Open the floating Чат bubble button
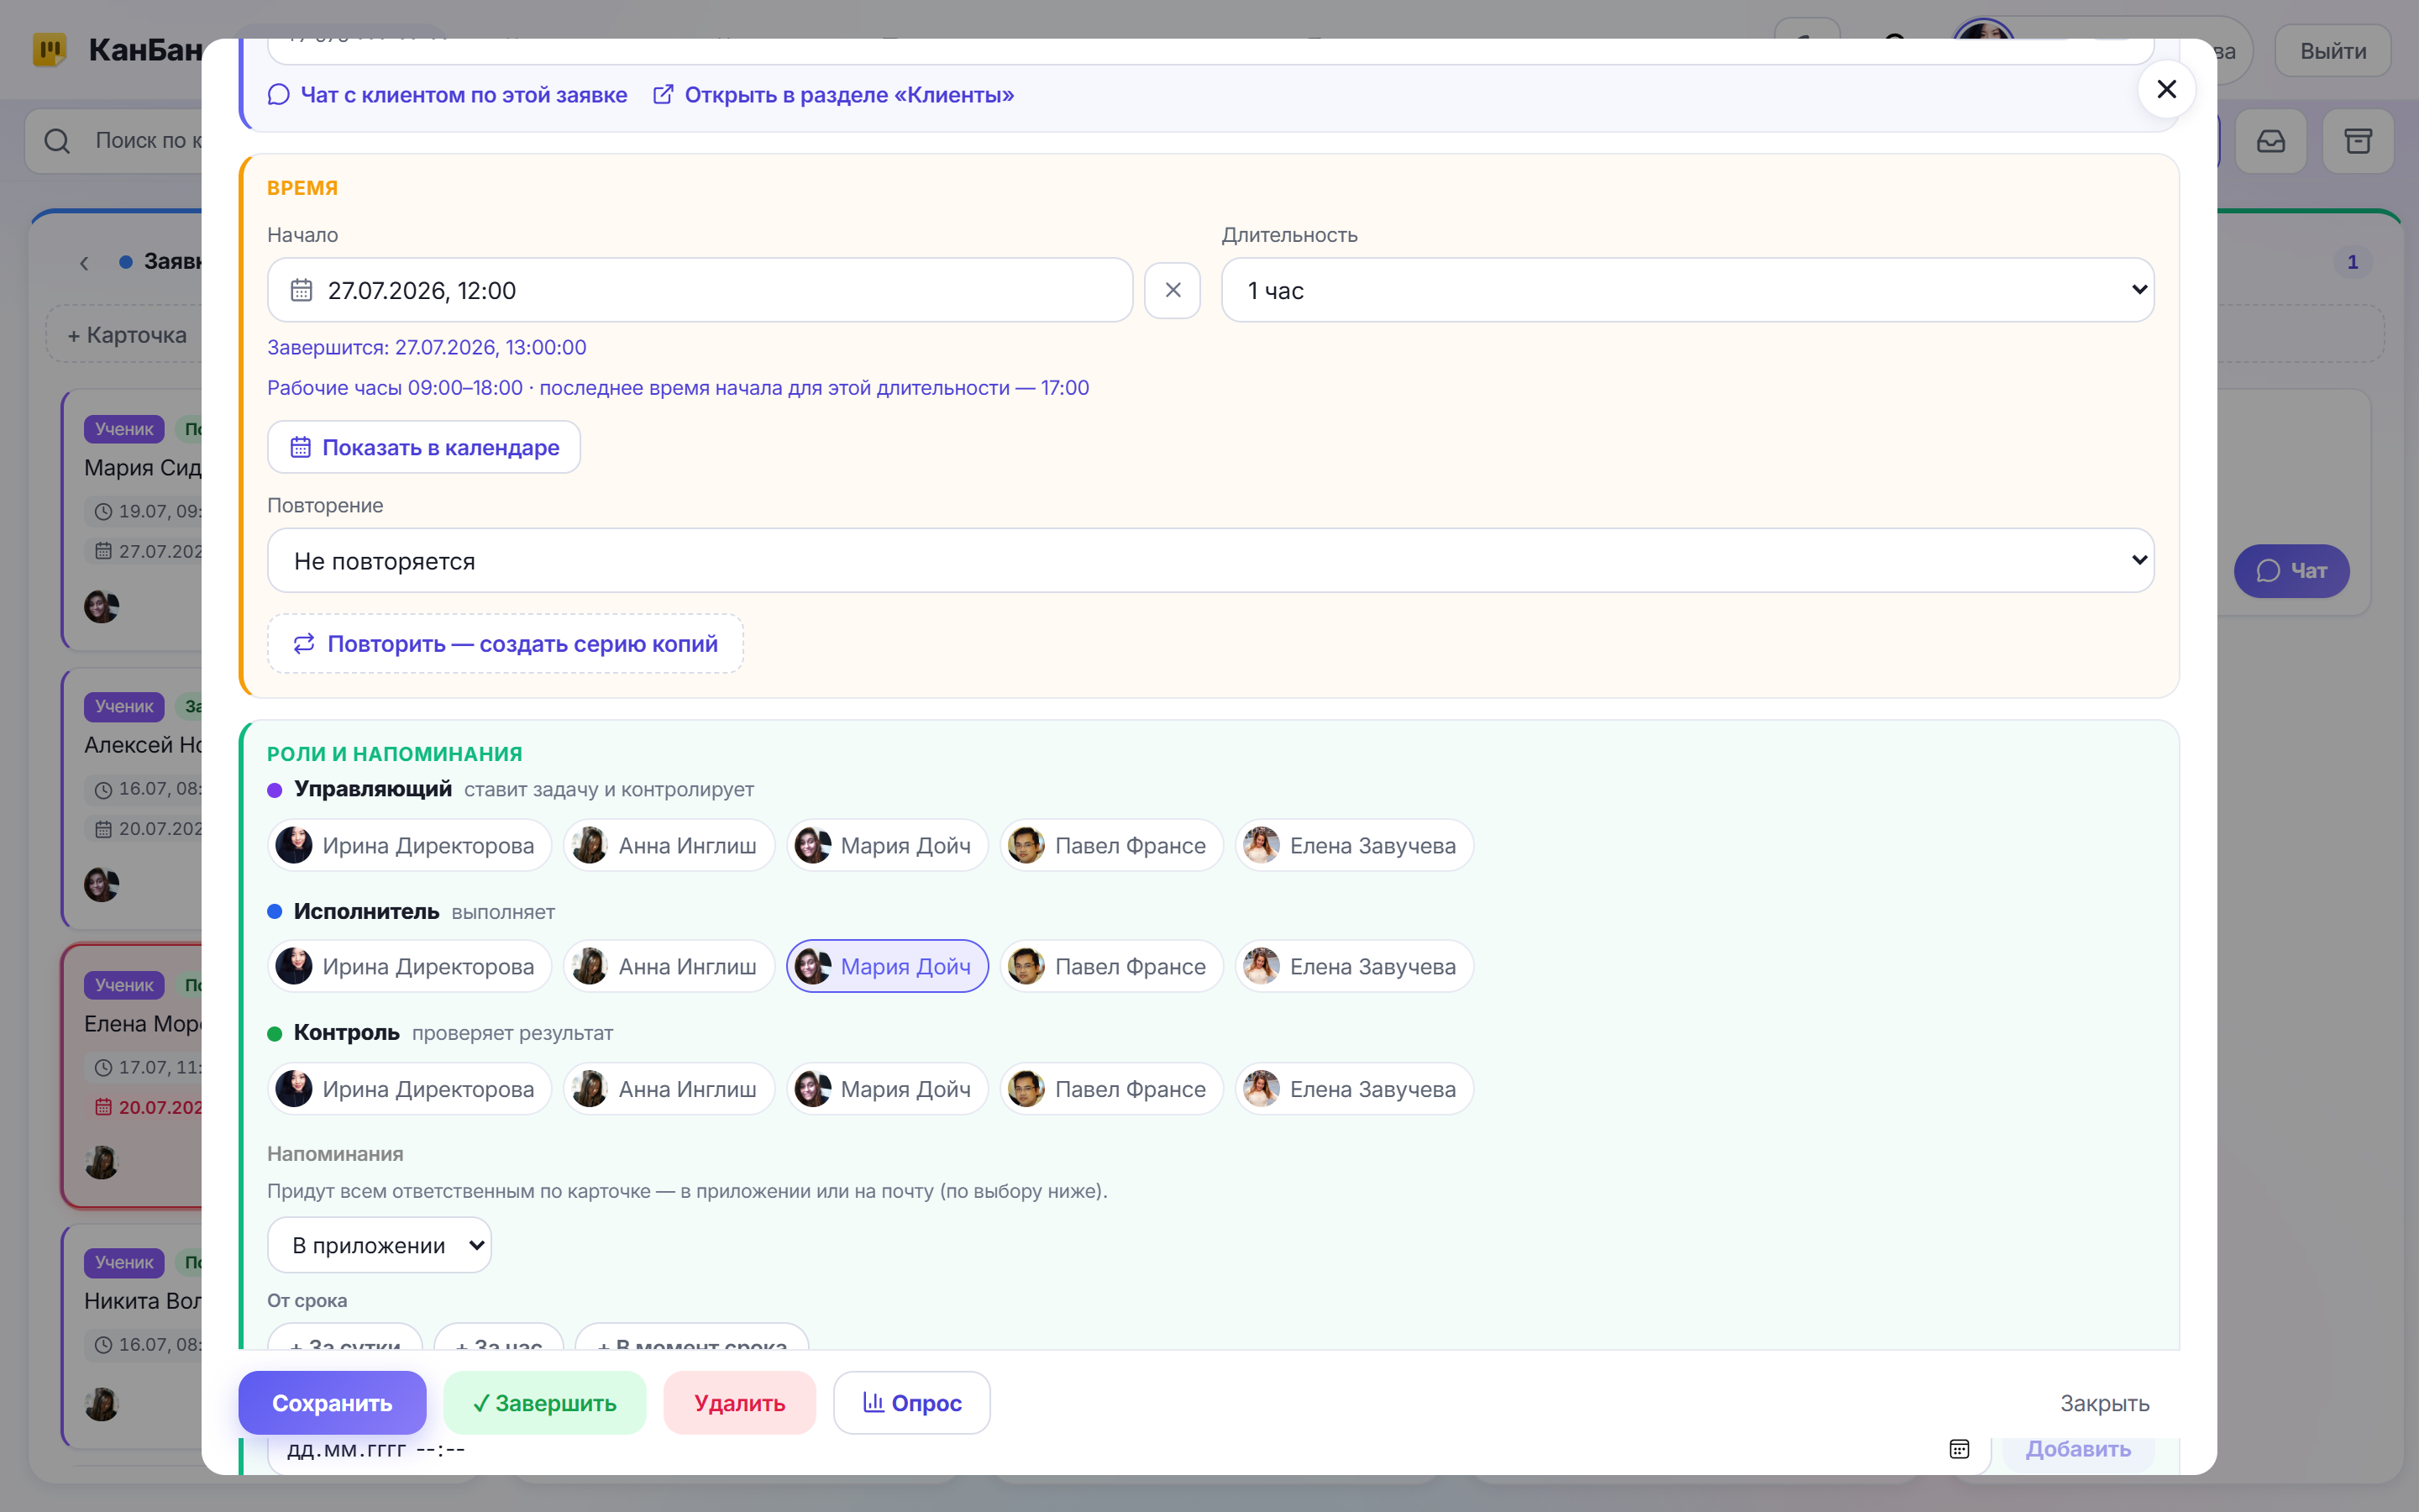 click(2291, 571)
